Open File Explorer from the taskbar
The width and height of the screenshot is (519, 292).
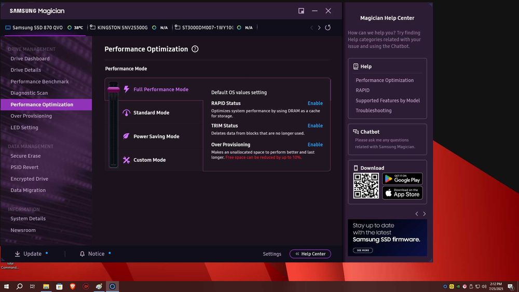pos(46,286)
